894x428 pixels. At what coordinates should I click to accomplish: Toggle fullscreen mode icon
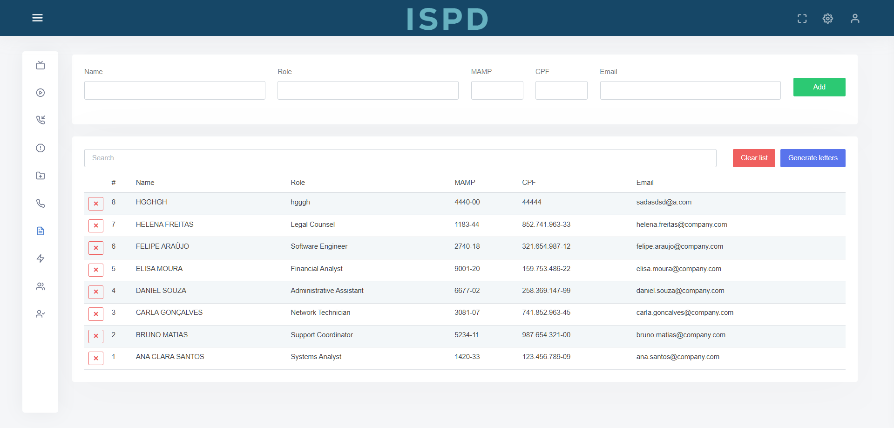[x=802, y=19]
